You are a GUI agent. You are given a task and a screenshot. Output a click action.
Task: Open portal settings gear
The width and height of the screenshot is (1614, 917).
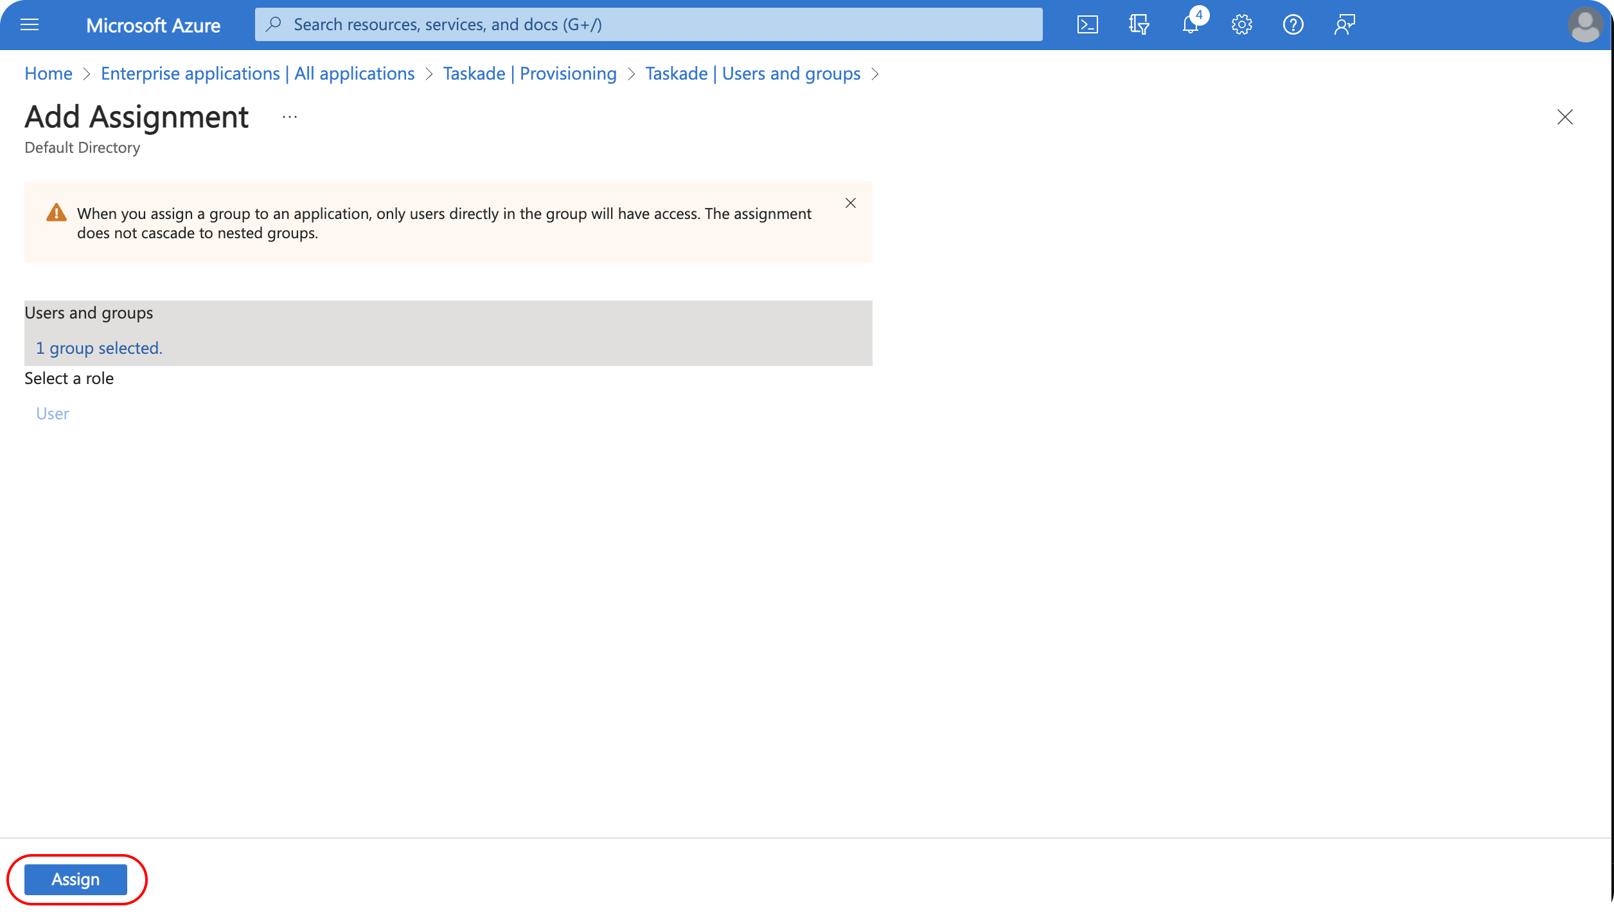pyautogui.click(x=1241, y=25)
